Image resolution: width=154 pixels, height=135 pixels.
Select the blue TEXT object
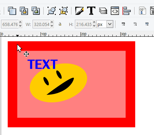pyautogui.click(x=42, y=64)
